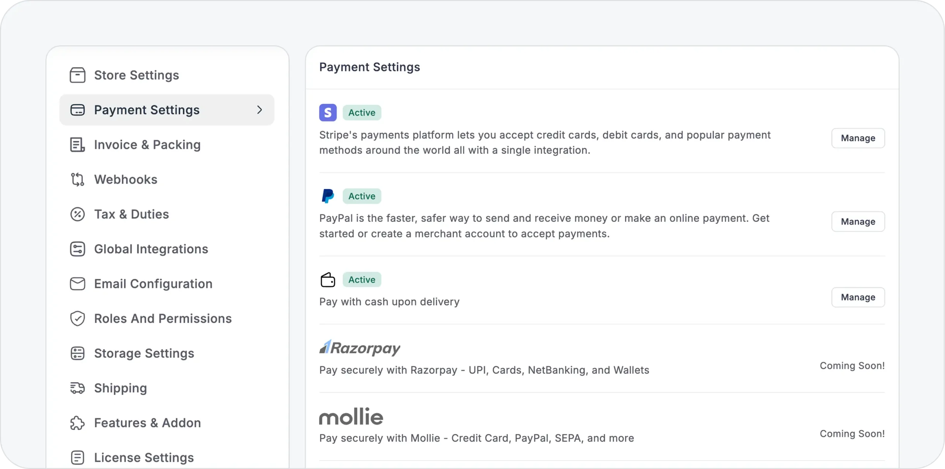Viewport: 945px width, 469px height.
Task: Expand the Payment Settings chevron arrow
Action: [x=260, y=110]
